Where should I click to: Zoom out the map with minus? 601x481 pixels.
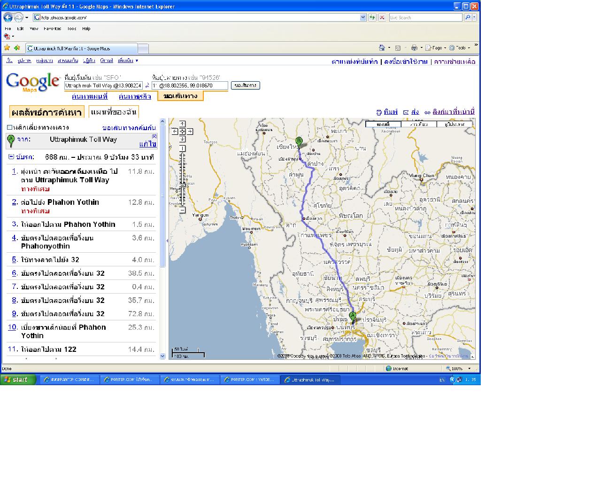pyautogui.click(x=183, y=210)
